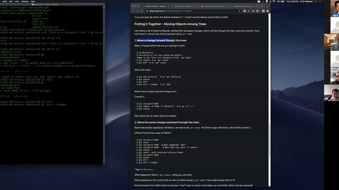The image size is (339, 190).
Task: Click the red extension icon in browser toolbar
Action: 253,11
